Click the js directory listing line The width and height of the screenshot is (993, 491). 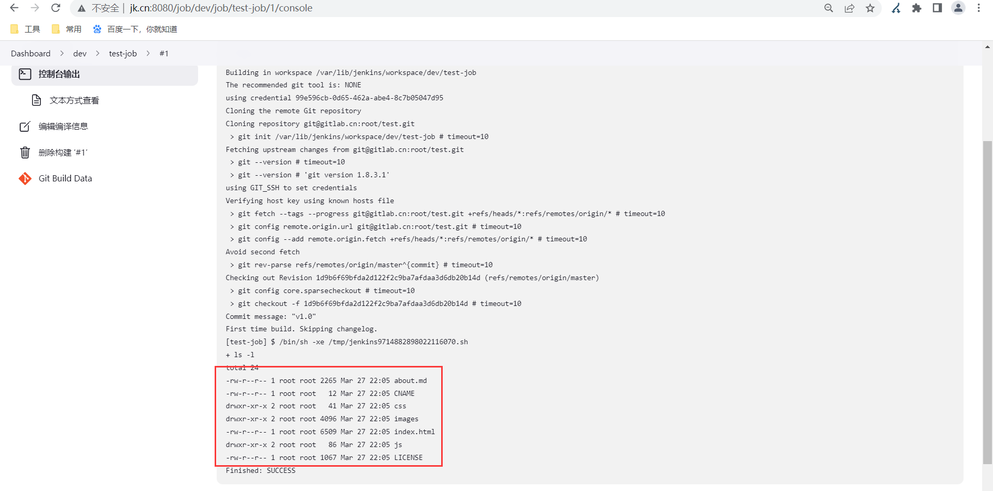314,444
